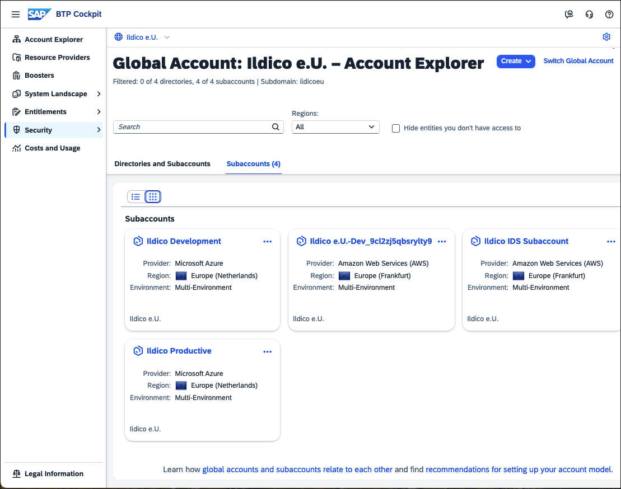Open settings gear icon near breadcrumb
The image size is (621, 489).
point(606,37)
